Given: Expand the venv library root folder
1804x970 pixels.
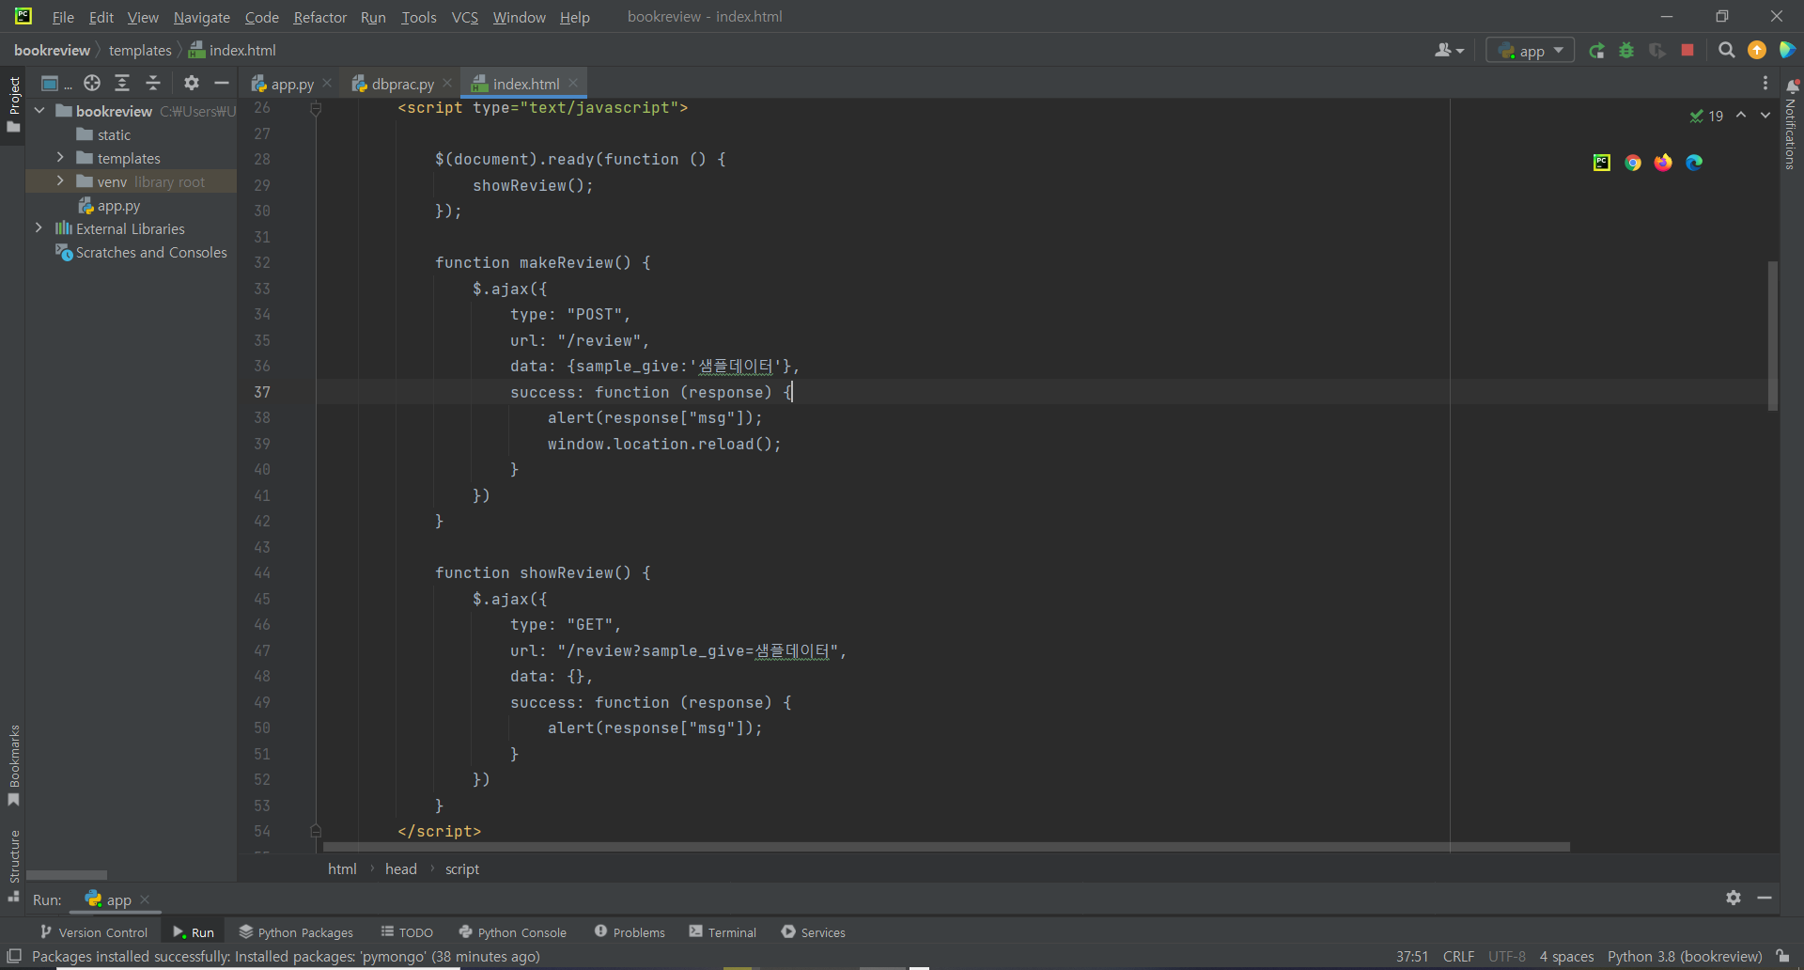Looking at the screenshot, I should (x=60, y=181).
